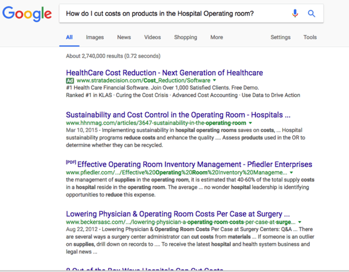This screenshot has width=349, height=272.
Task: Open the Settings menu
Action: [x=280, y=37]
